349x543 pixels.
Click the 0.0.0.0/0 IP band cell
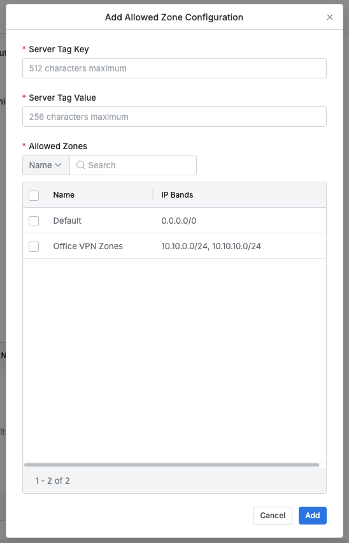click(x=179, y=221)
